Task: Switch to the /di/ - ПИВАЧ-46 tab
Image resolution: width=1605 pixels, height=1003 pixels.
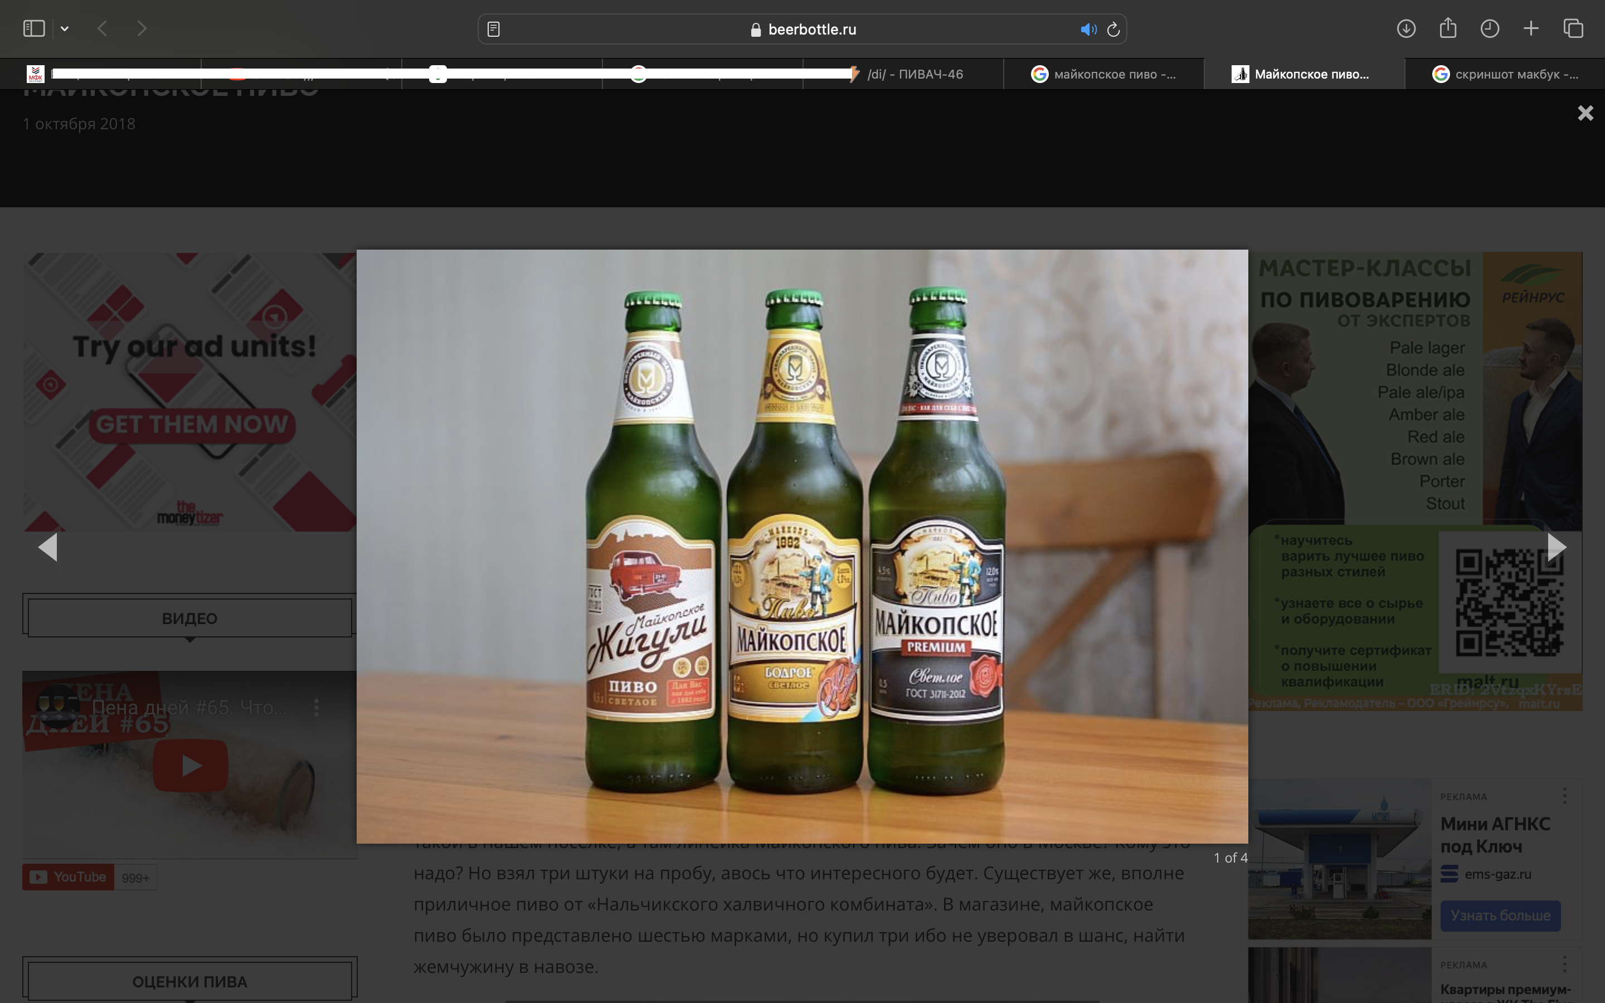Action: [903, 74]
